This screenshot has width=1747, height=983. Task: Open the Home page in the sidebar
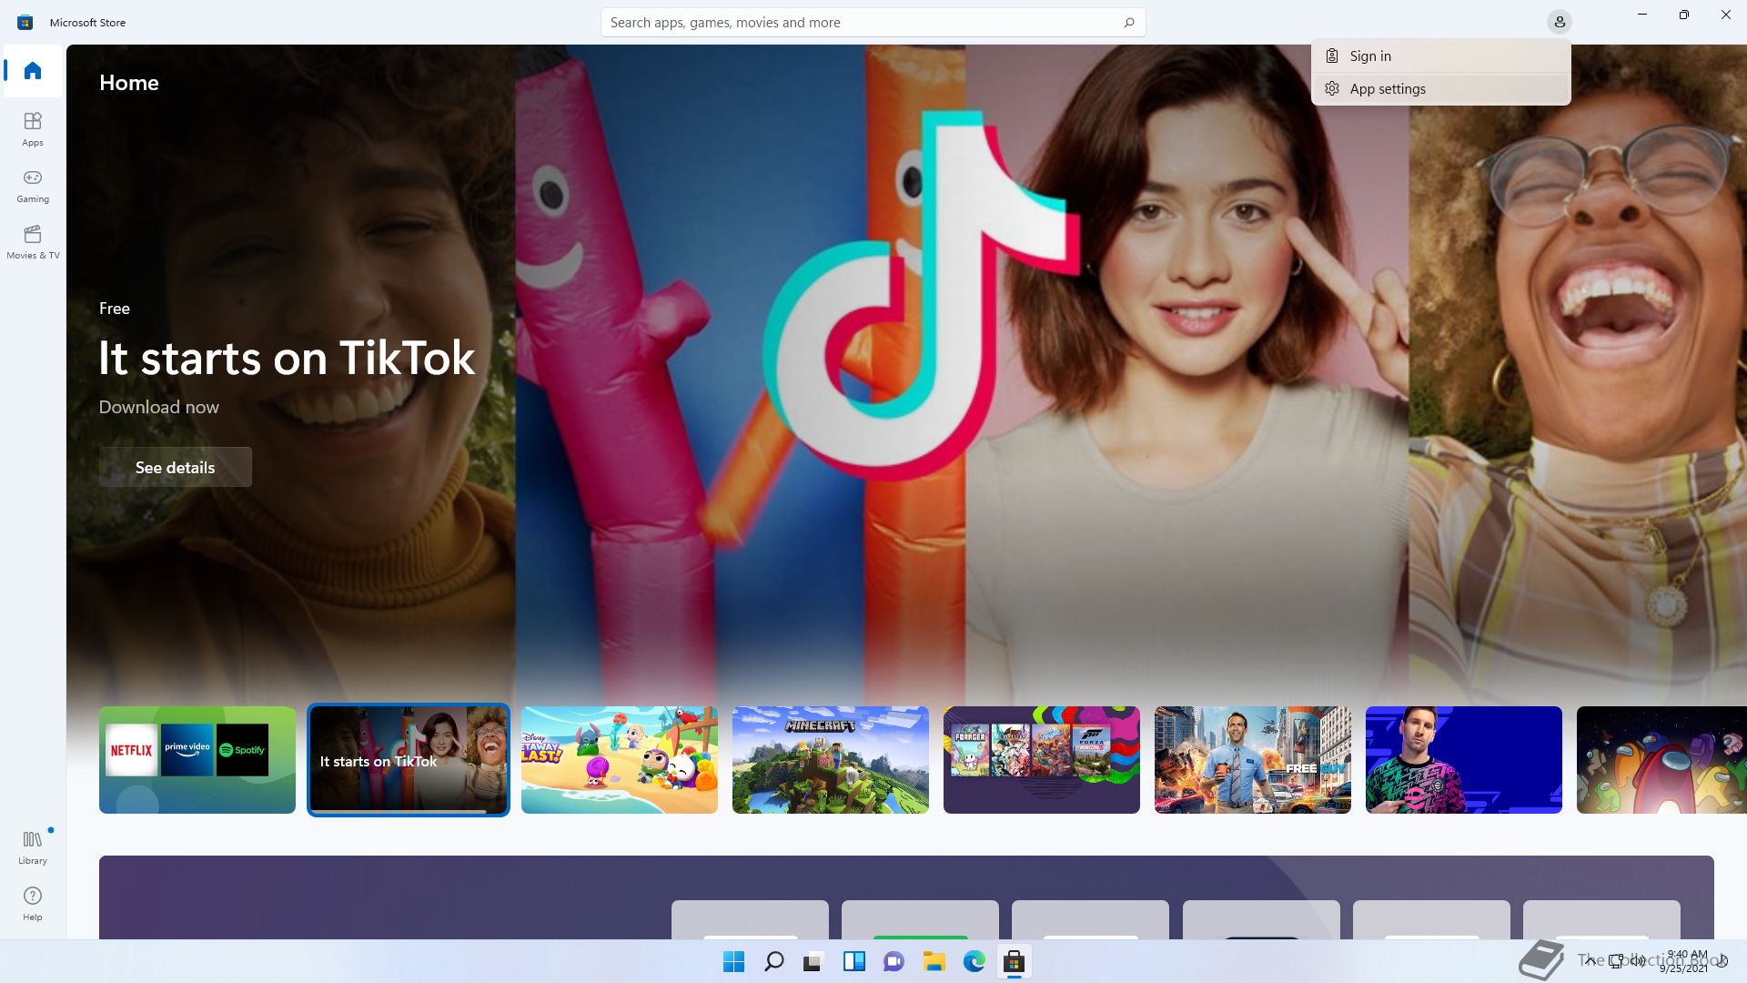click(33, 71)
